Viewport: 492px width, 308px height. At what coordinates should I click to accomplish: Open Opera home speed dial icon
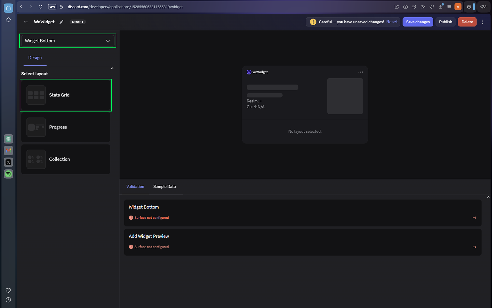8,8
